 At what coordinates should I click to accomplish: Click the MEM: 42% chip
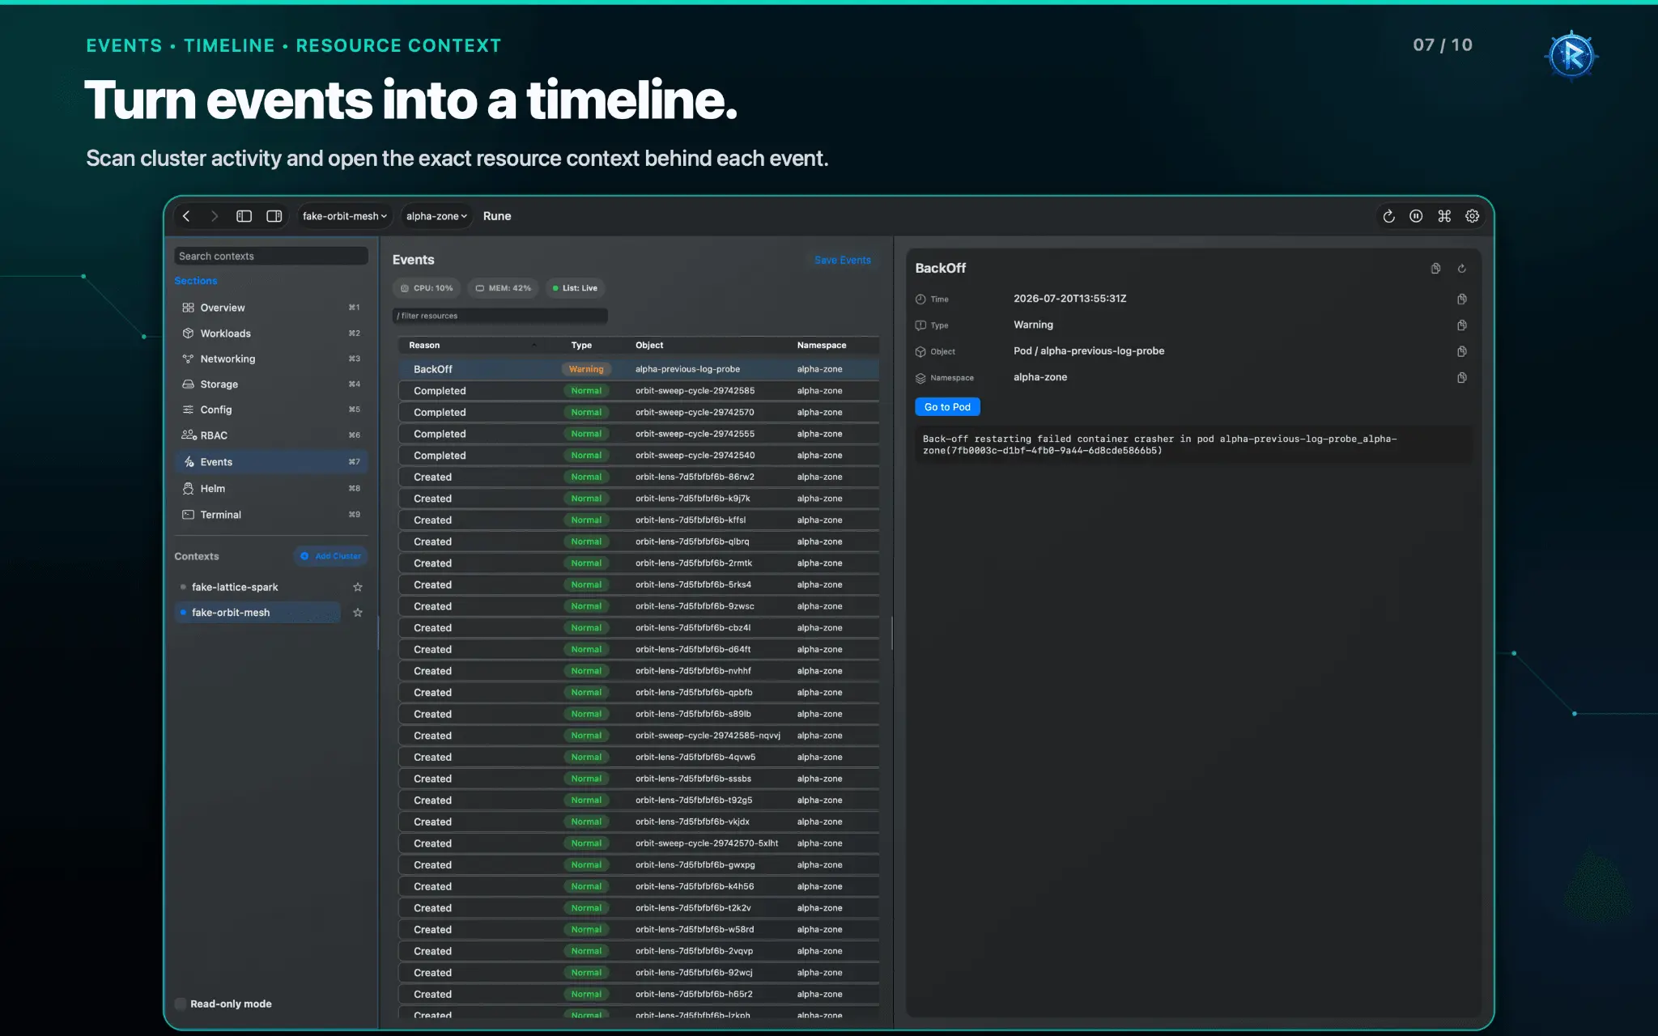[x=503, y=288]
